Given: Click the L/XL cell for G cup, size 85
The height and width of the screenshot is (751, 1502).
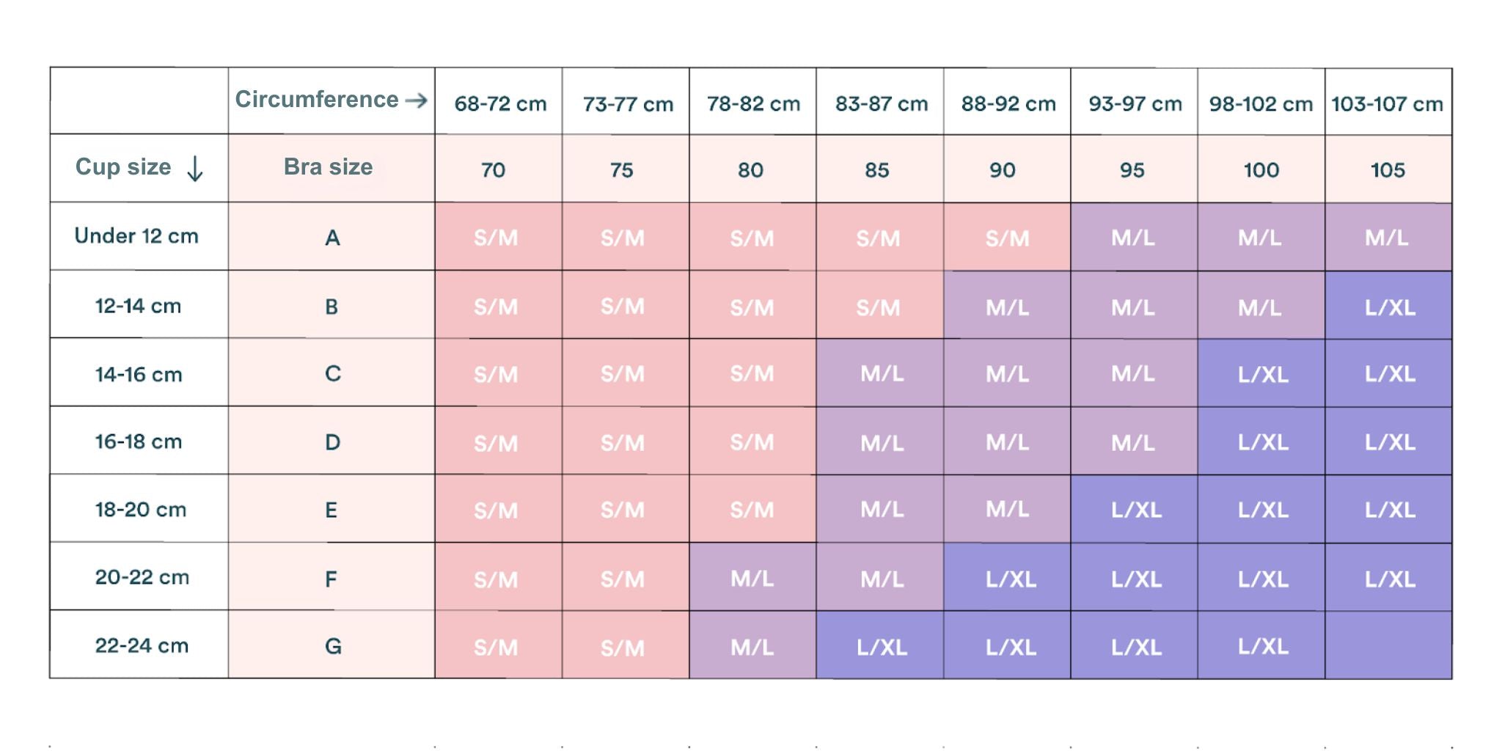Looking at the screenshot, I should 882,647.
